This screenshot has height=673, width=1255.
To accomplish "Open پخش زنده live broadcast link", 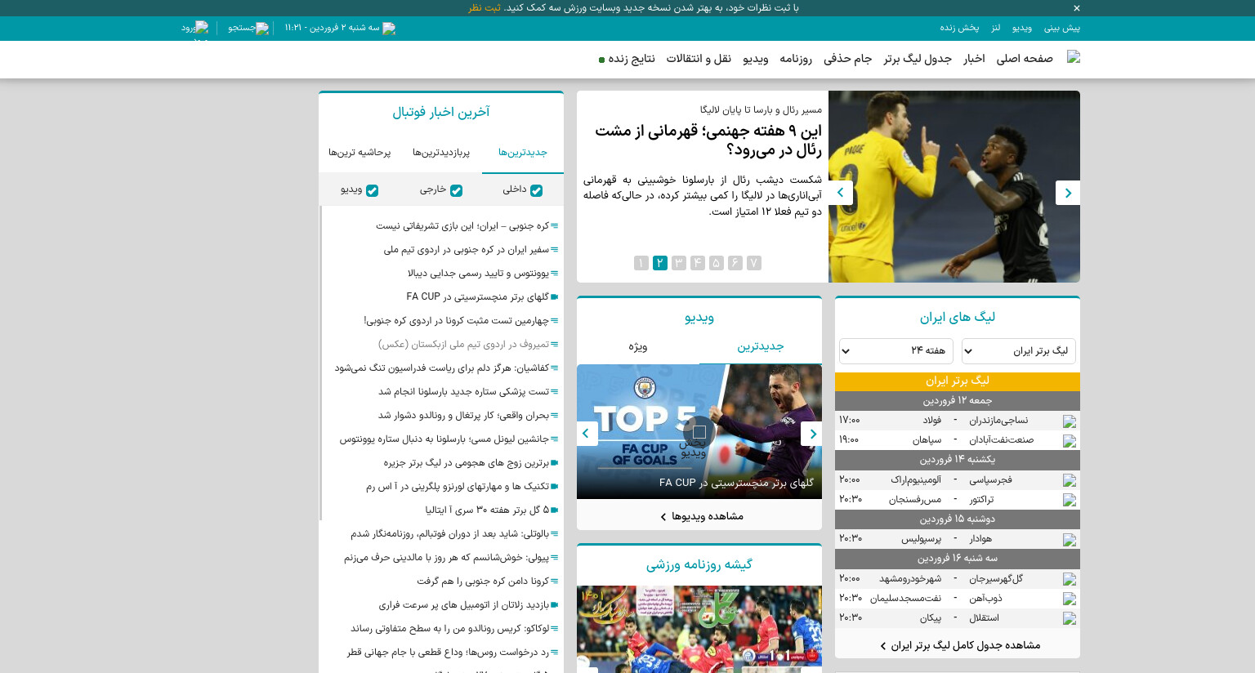I will coord(959,28).
